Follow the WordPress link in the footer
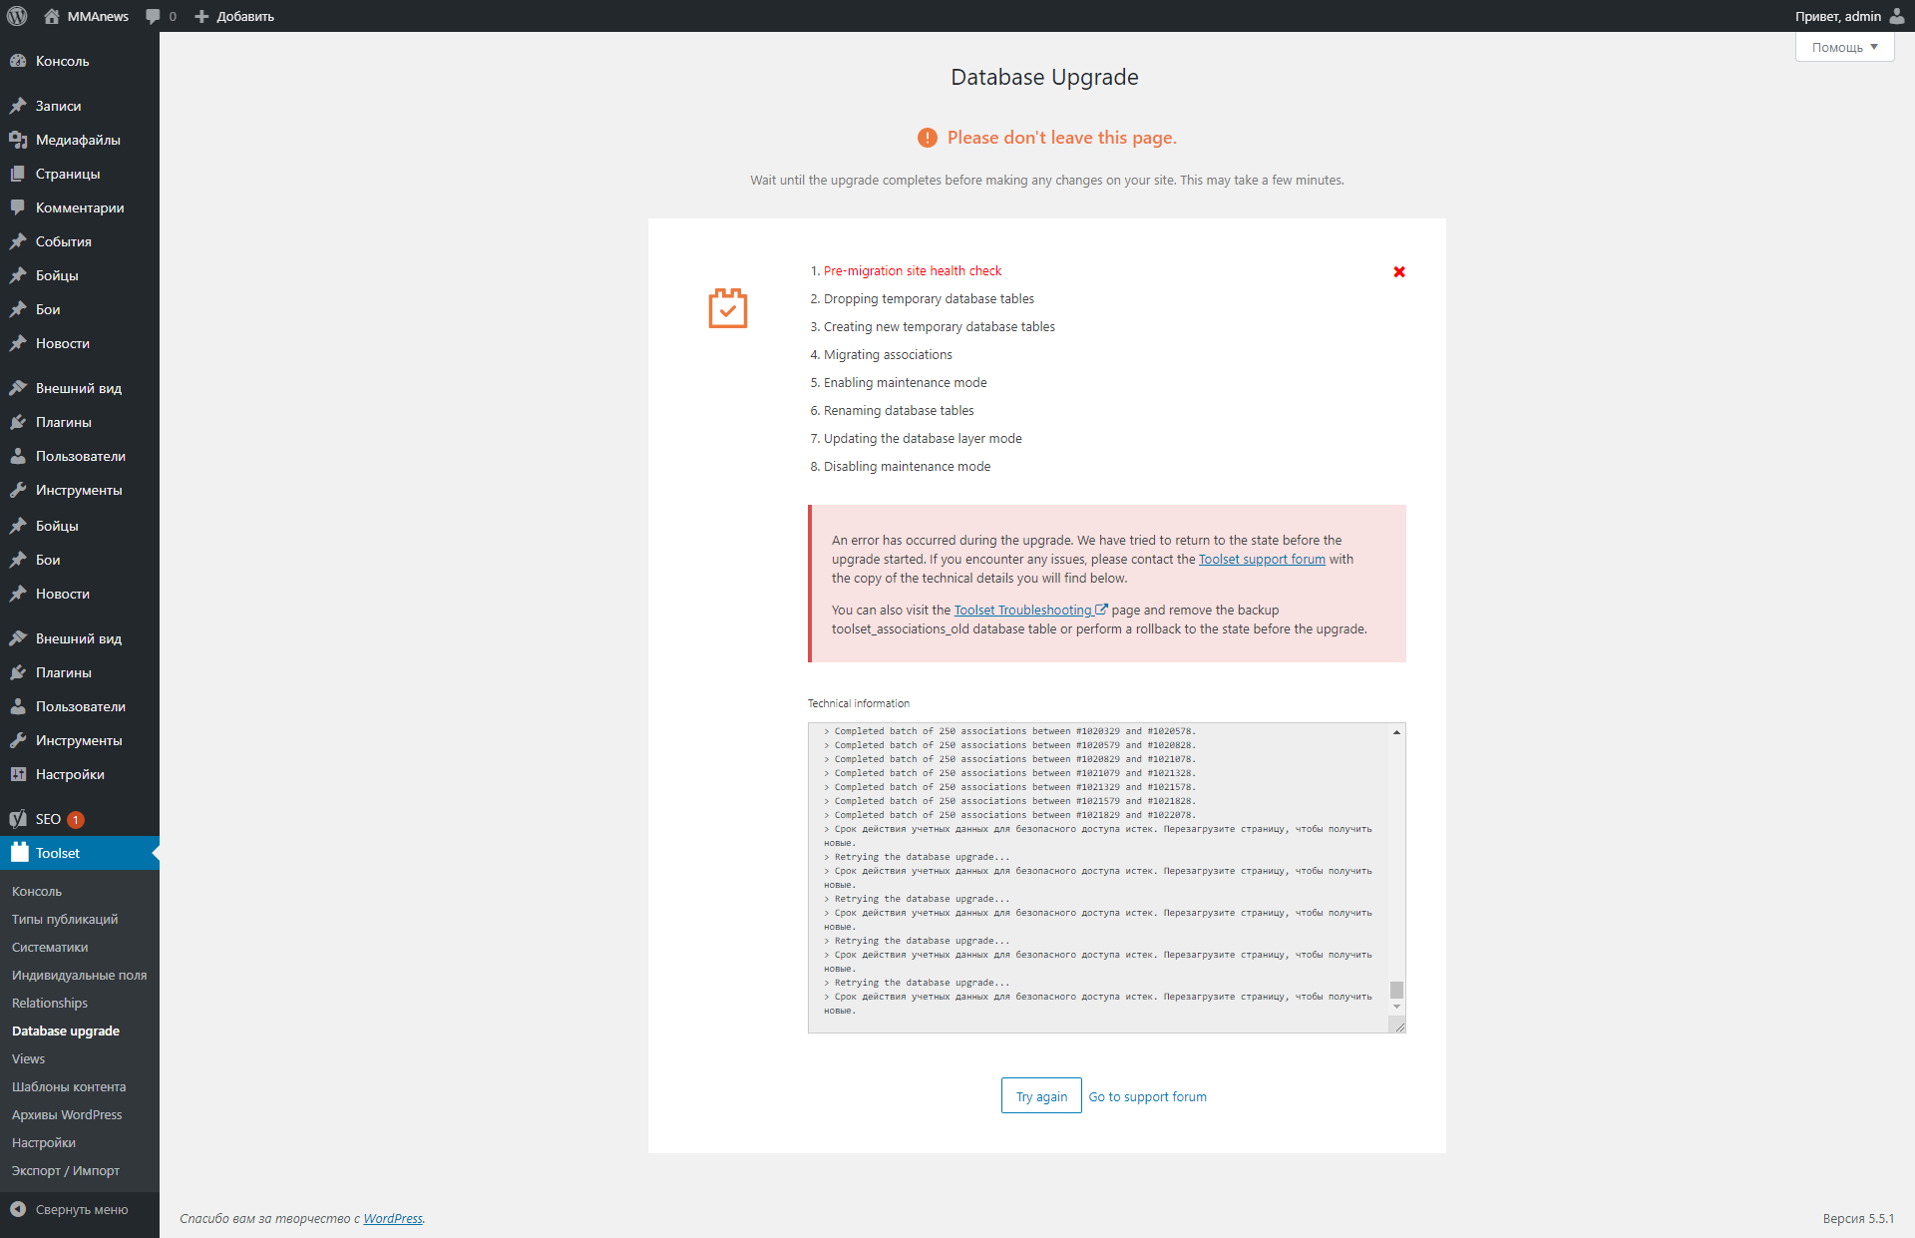 pyautogui.click(x=393, y=1218)
